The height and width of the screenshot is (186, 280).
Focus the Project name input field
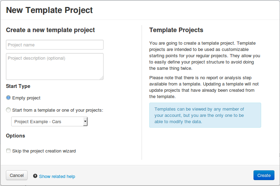55,45
